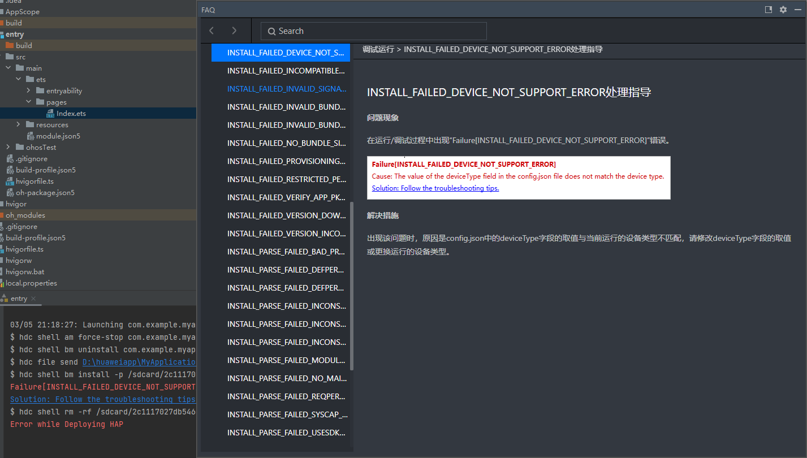Close the entry run tab
The width and height of the screenshot is (807, 458).
[33, 299]
